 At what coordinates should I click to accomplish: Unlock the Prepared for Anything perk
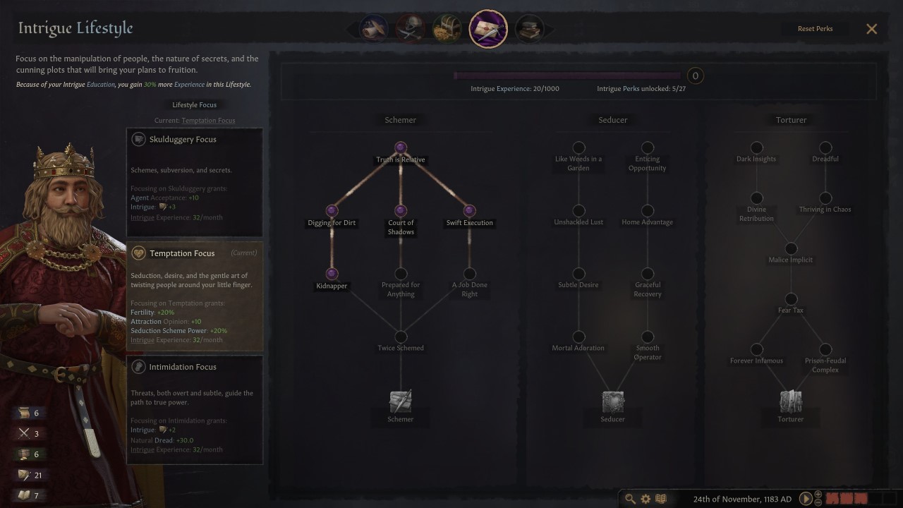click(x=401, y=274)
